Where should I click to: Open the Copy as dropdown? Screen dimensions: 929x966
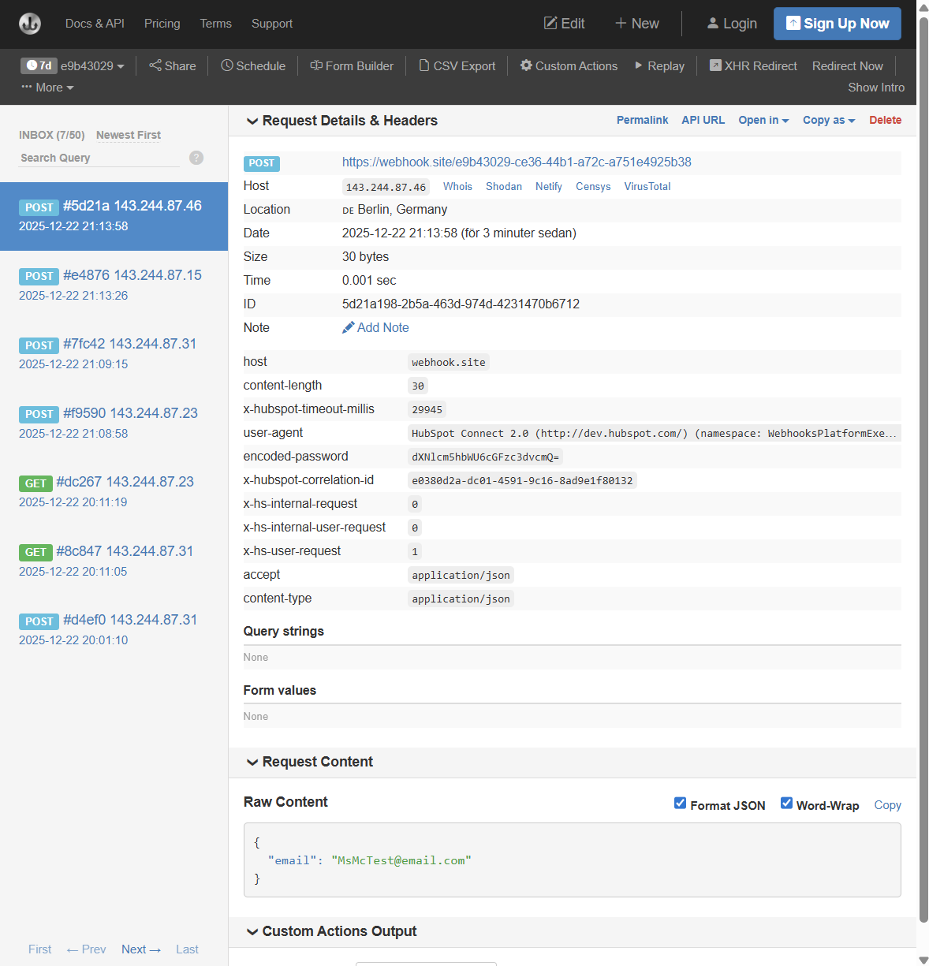[x=828, y=120]
